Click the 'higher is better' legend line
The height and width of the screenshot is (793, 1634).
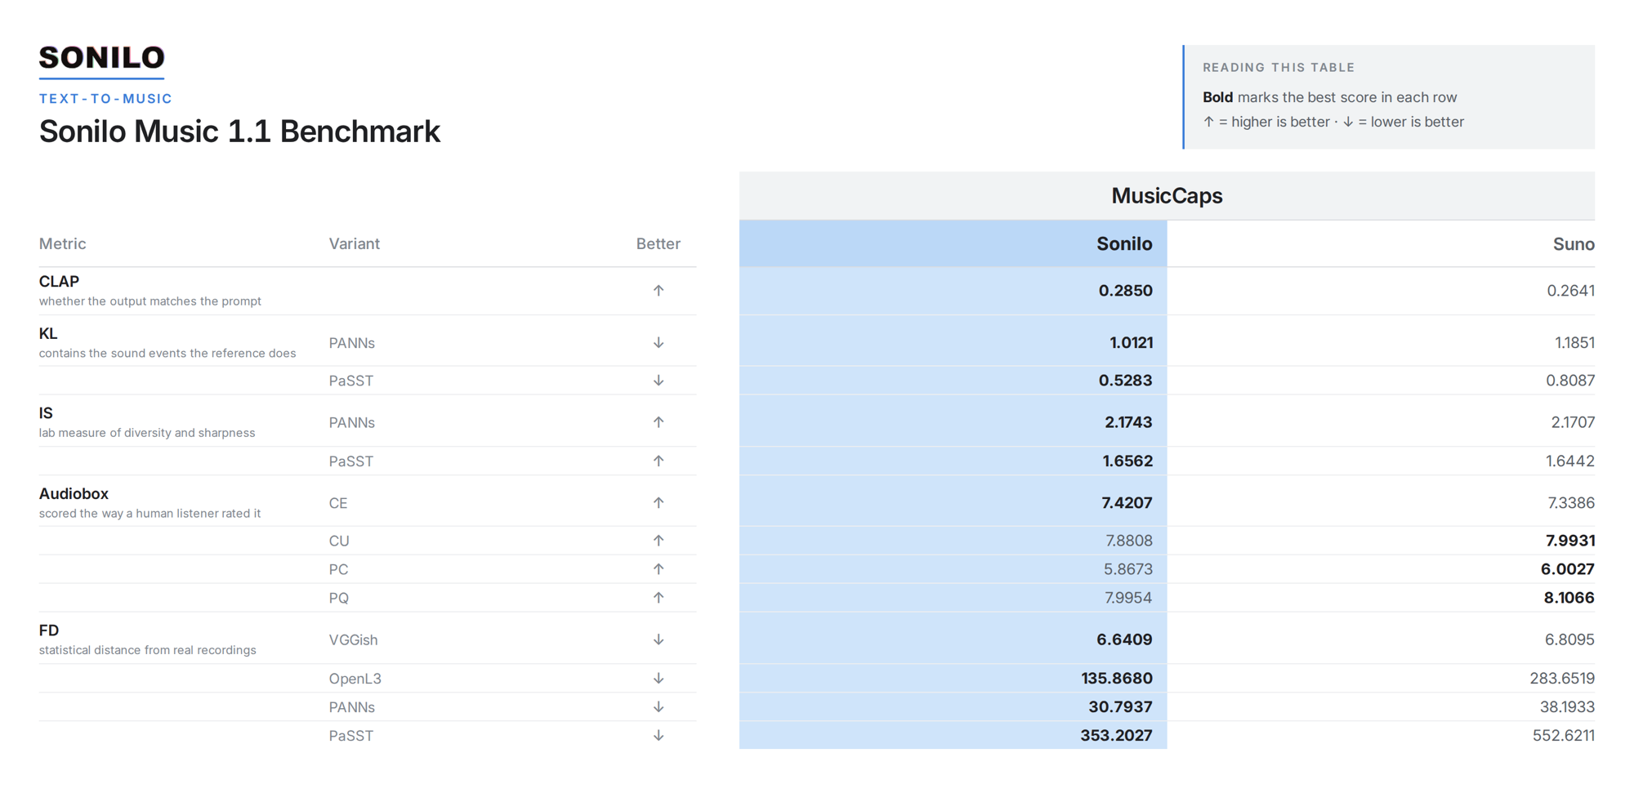point(1333,122)
